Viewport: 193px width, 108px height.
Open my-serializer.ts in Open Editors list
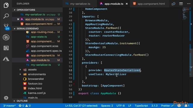(37, 15)
